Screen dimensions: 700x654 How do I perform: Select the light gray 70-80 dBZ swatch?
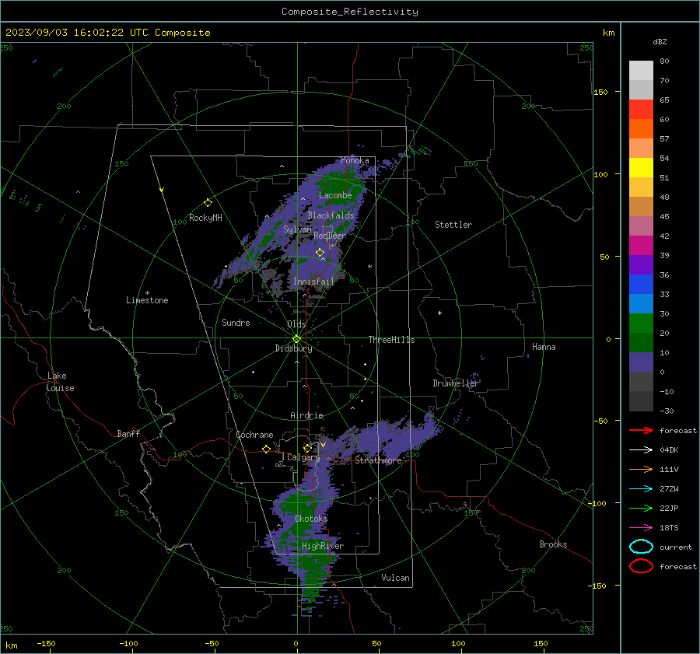[x=641, y=71]
